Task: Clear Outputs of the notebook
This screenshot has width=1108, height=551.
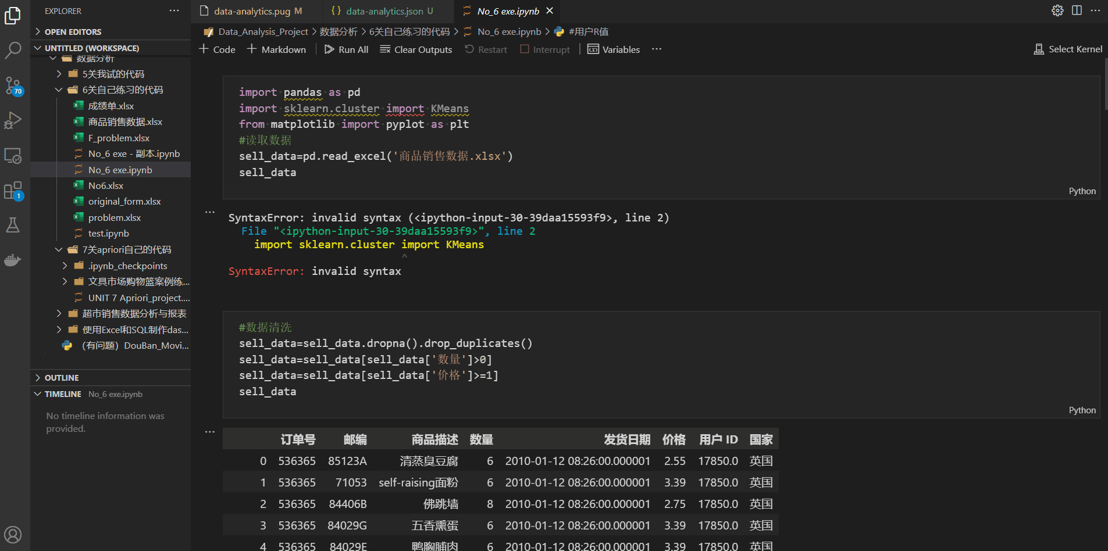Action: 416,49
